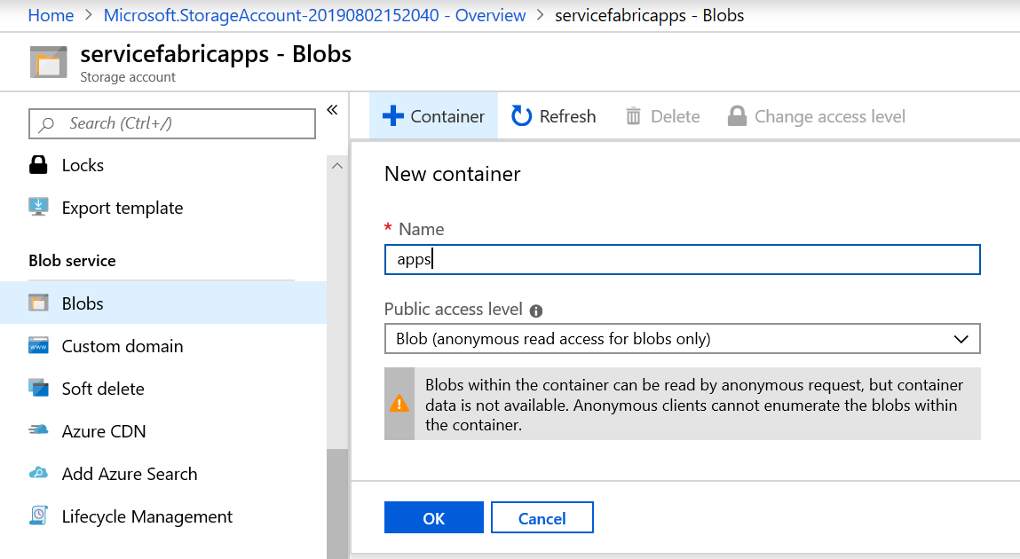Viewport: 1020px width, 559px height.
Task: Collapse the sidebar with double chevron
Action: point(332,110)
